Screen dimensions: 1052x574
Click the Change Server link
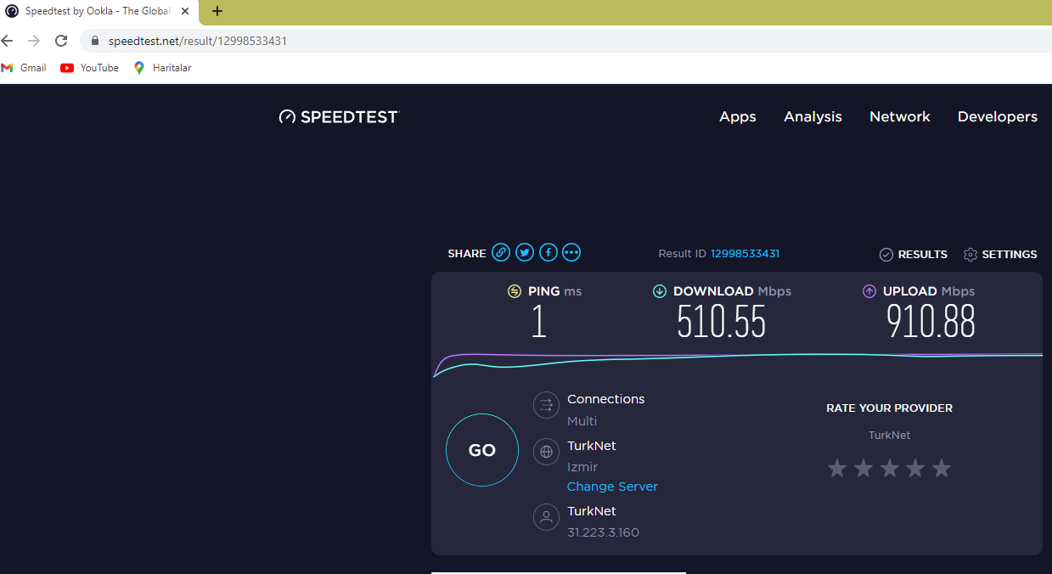[x=612, y=487]
